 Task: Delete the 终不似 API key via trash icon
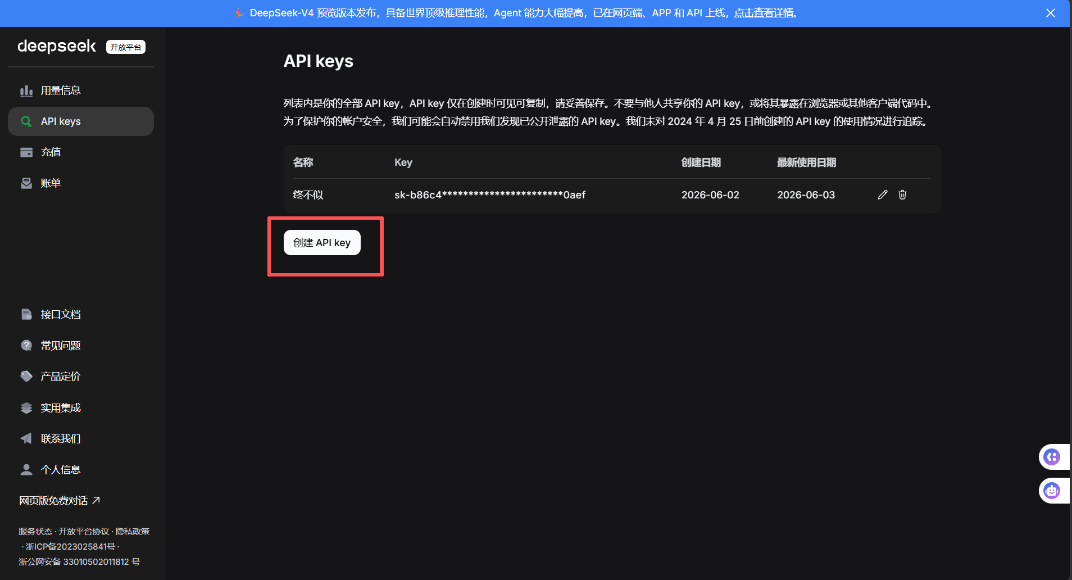[902, 194]
